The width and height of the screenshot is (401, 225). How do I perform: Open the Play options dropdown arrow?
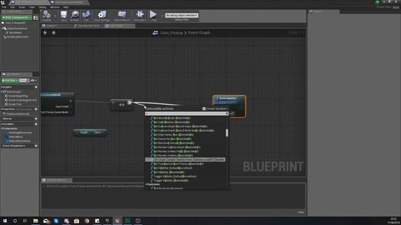click(162, 16)
